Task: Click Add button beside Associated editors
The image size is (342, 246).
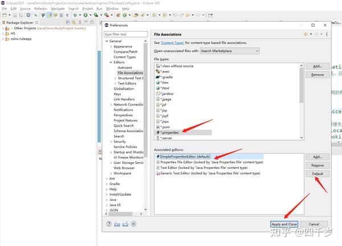Action: pos(317,157)
